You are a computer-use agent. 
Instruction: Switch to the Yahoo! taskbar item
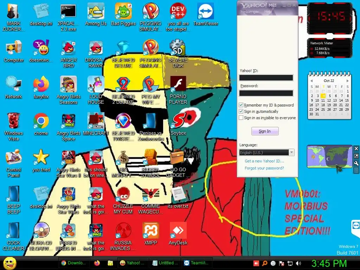pyautogui.click(x=132, y=263)
